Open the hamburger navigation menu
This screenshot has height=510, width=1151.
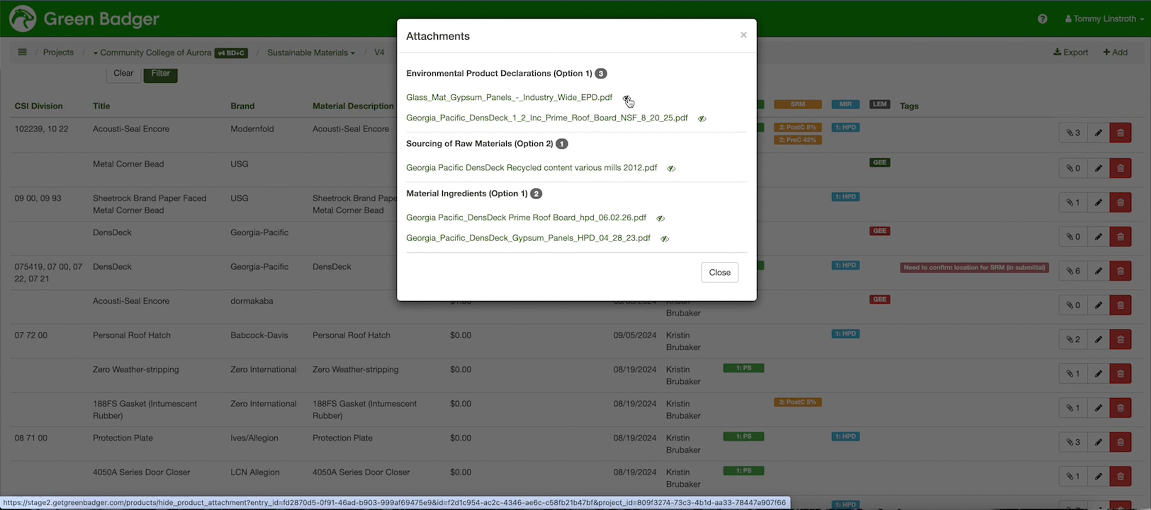point(22,52)
